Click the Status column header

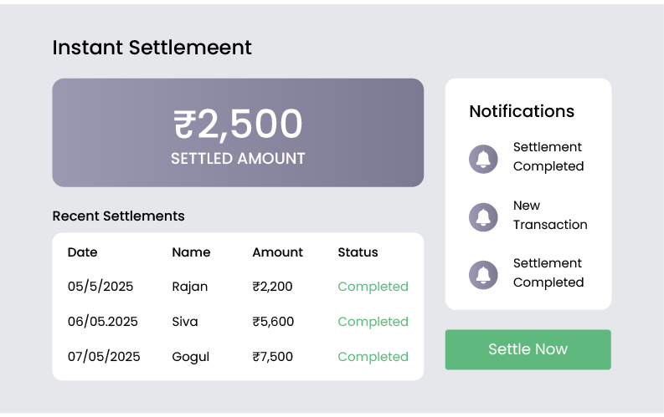point(358,252)
